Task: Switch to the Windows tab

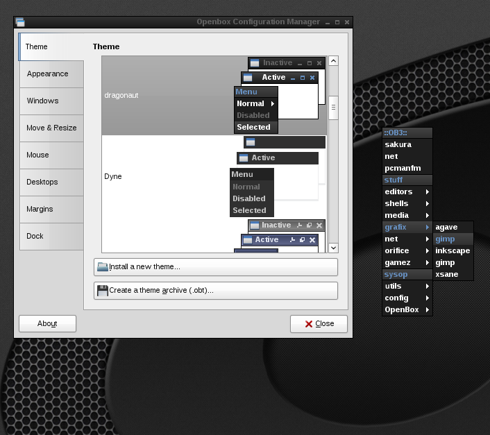Action: coord(51,101)
